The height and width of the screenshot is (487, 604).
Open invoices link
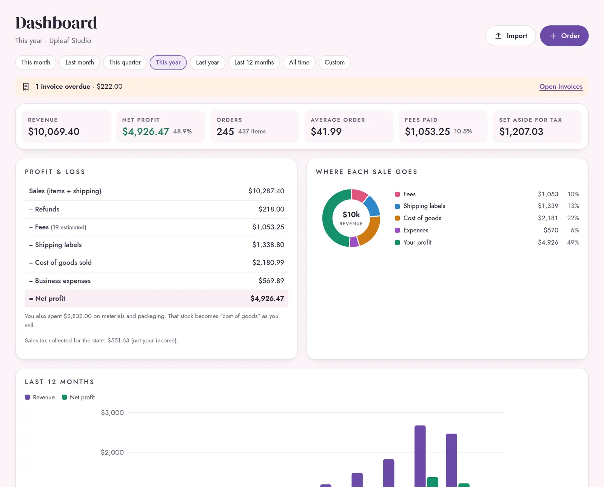(x=561, y=86)
